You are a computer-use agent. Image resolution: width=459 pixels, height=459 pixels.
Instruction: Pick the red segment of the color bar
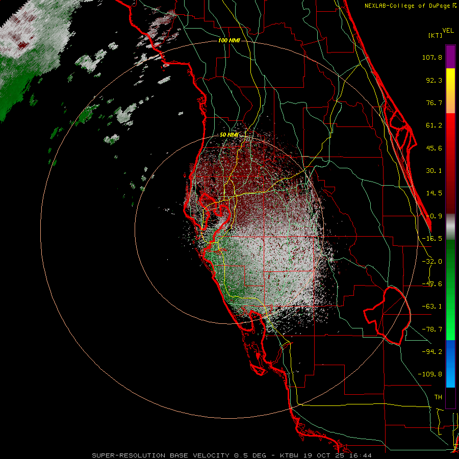450,164
